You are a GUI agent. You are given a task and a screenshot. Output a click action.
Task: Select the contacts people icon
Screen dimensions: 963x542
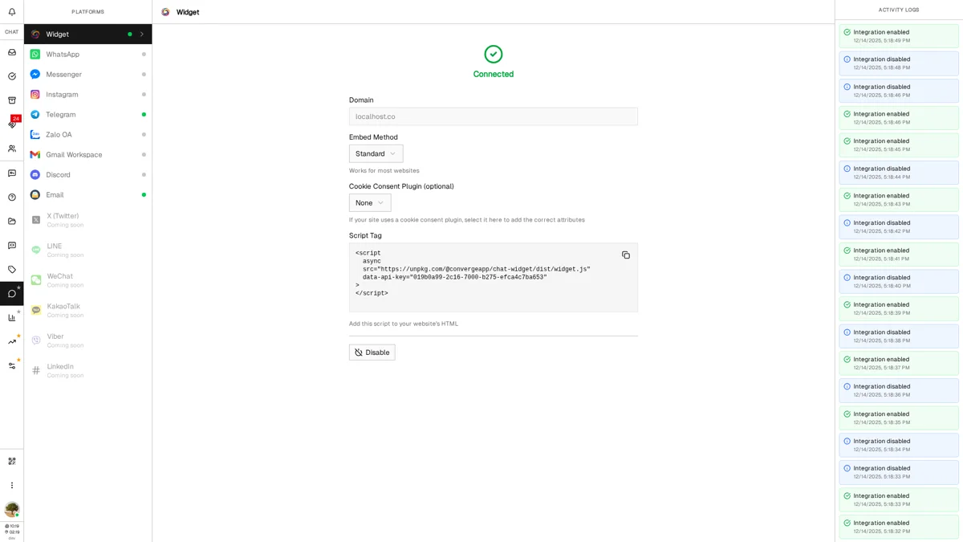click(11, 148)
